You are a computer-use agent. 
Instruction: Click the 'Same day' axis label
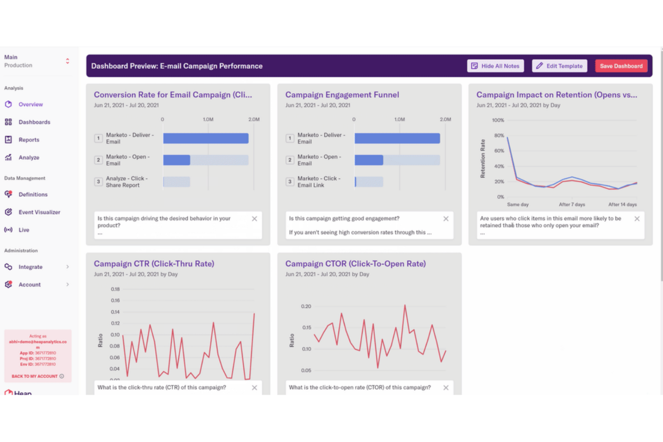coord(518,205)
